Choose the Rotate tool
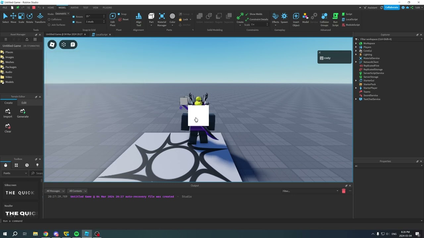Screen dimensions: 424x238 29,18
